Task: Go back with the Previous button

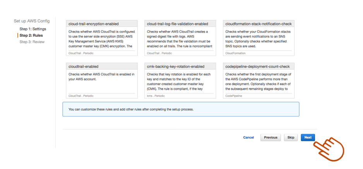Action: click(x=271, y=137)
